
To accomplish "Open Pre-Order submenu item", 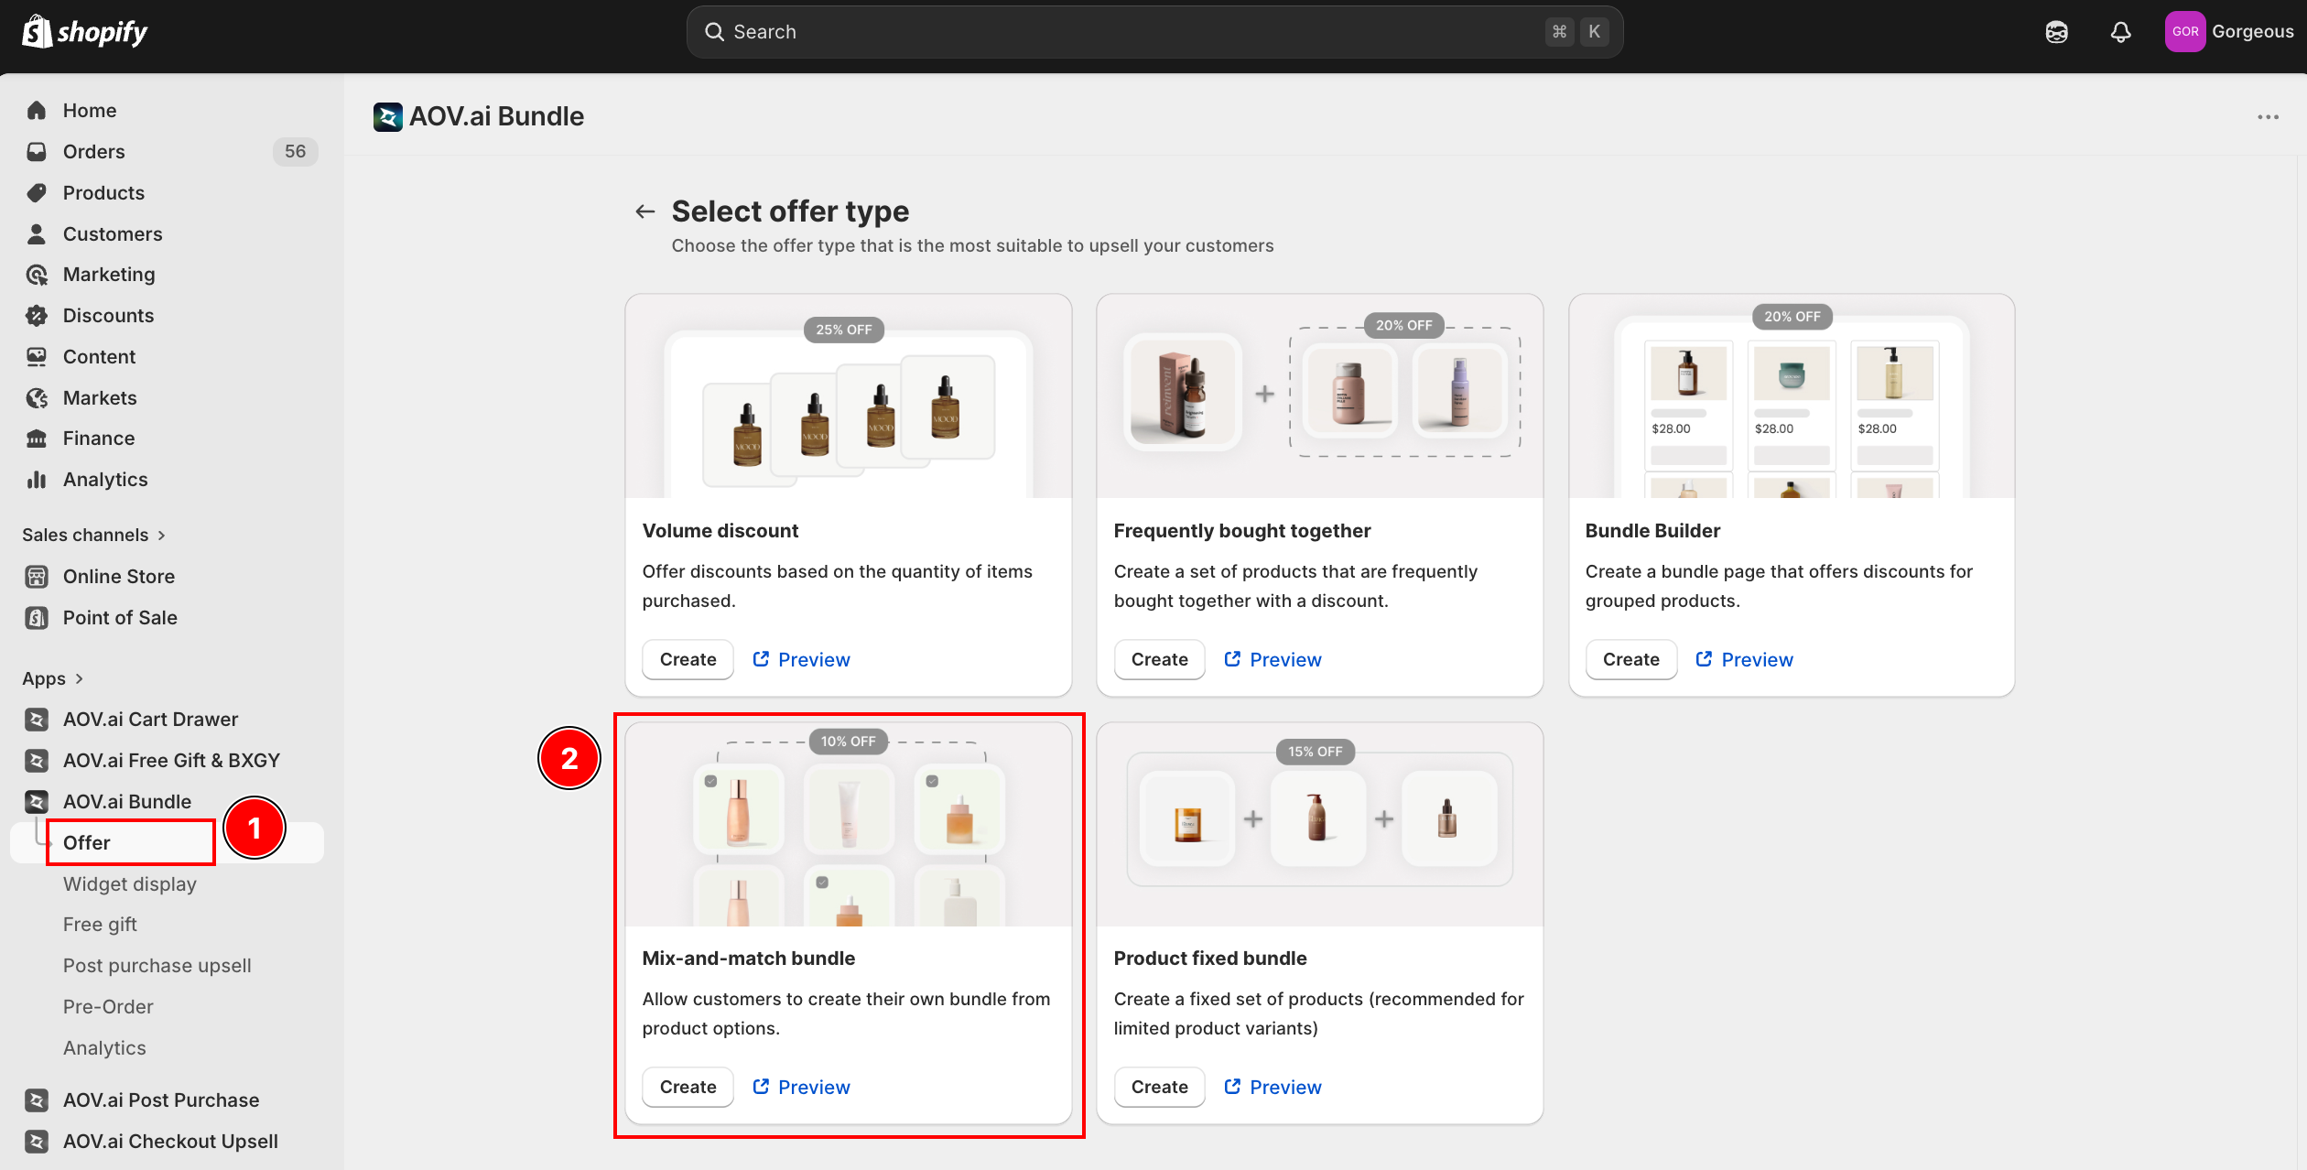I will pos(108,1007).
